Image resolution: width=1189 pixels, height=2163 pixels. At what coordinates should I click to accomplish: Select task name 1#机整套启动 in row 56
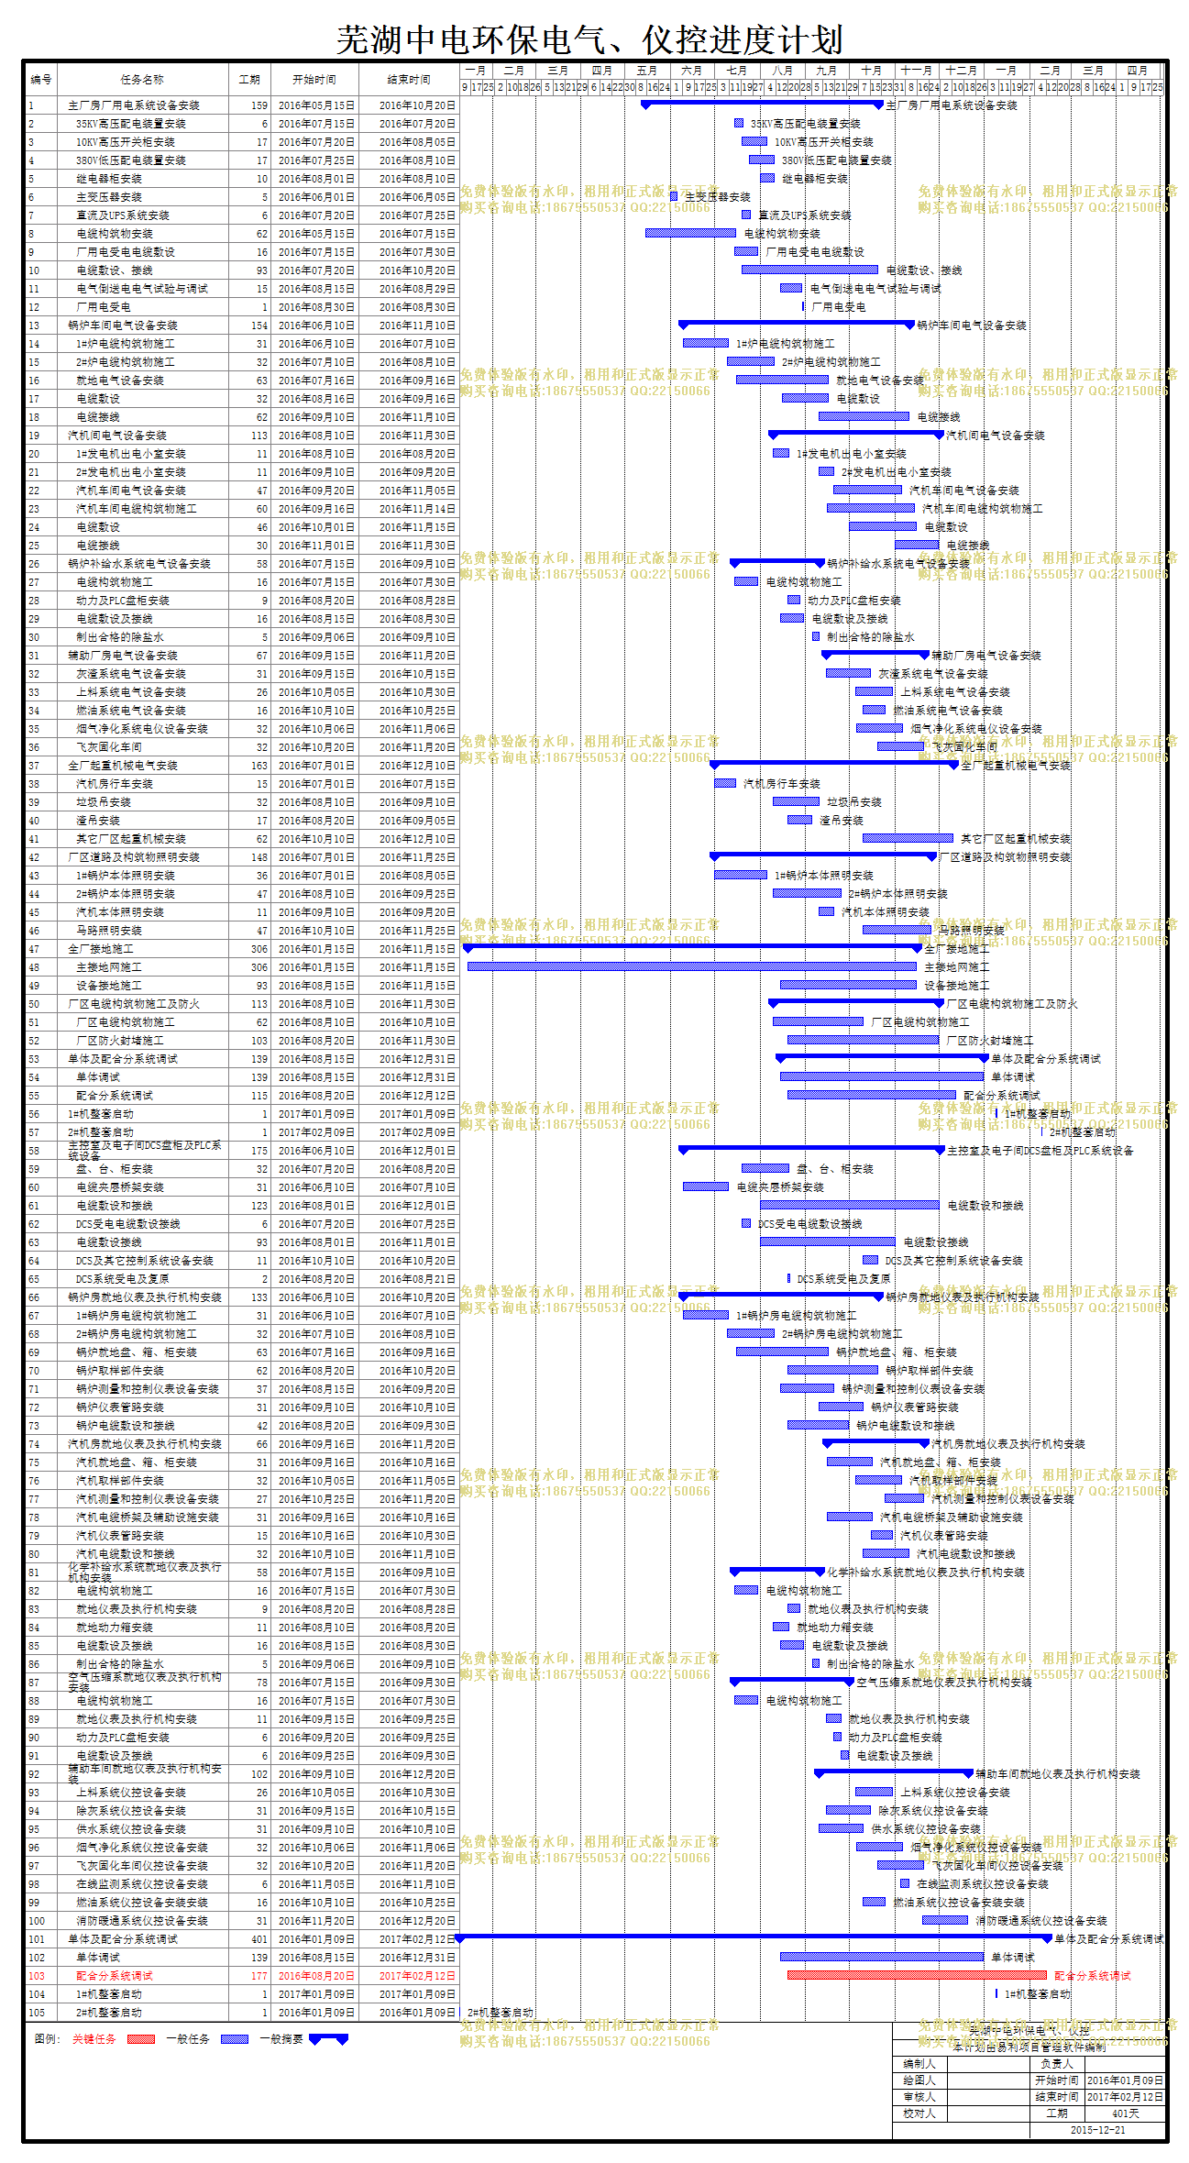tap(101, 1114)
